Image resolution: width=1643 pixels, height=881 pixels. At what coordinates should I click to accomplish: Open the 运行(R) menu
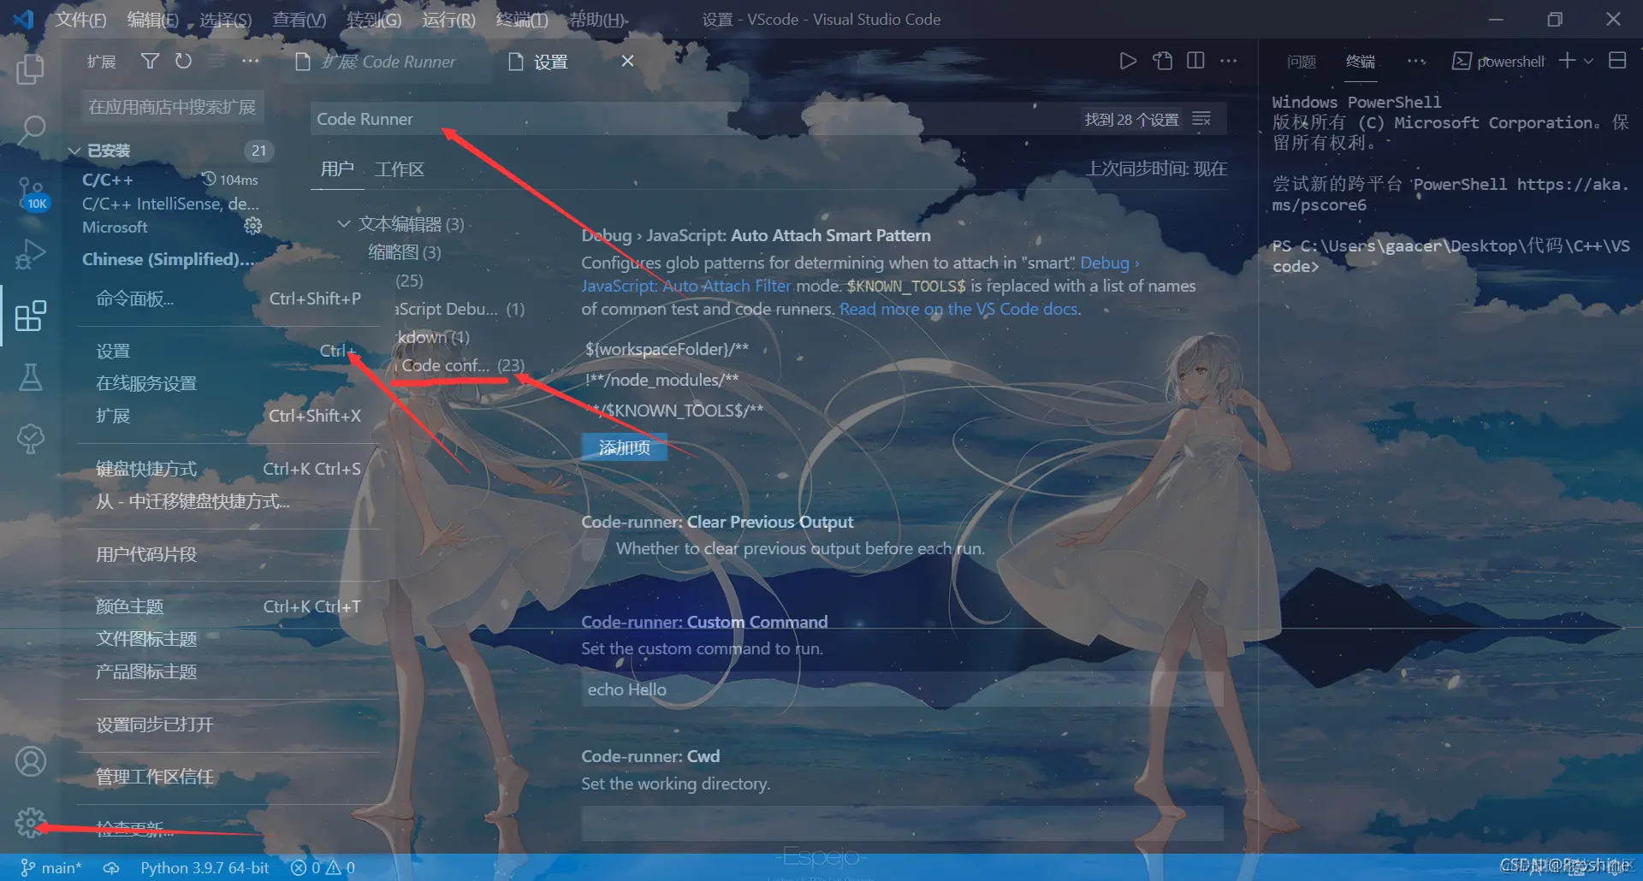[448, 19]
